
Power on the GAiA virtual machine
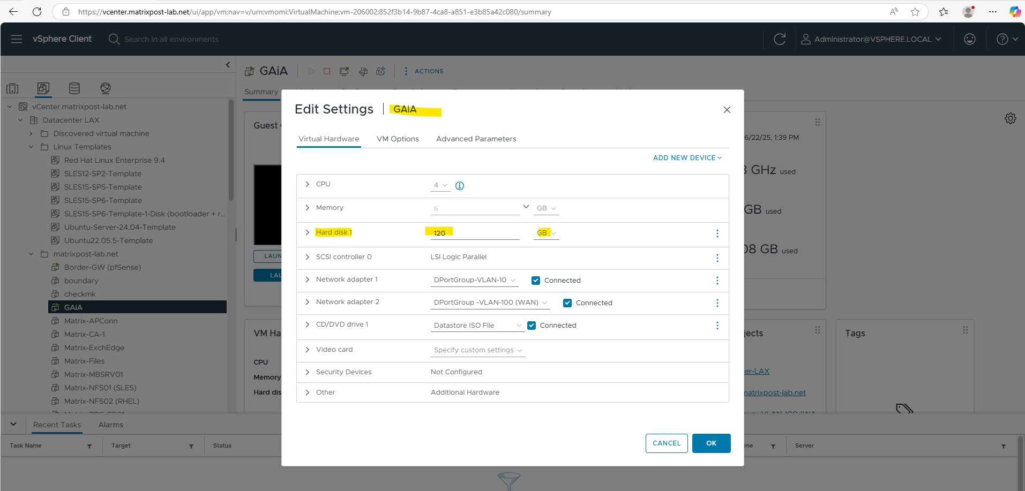pyautogui.click(x=311, y=71)
